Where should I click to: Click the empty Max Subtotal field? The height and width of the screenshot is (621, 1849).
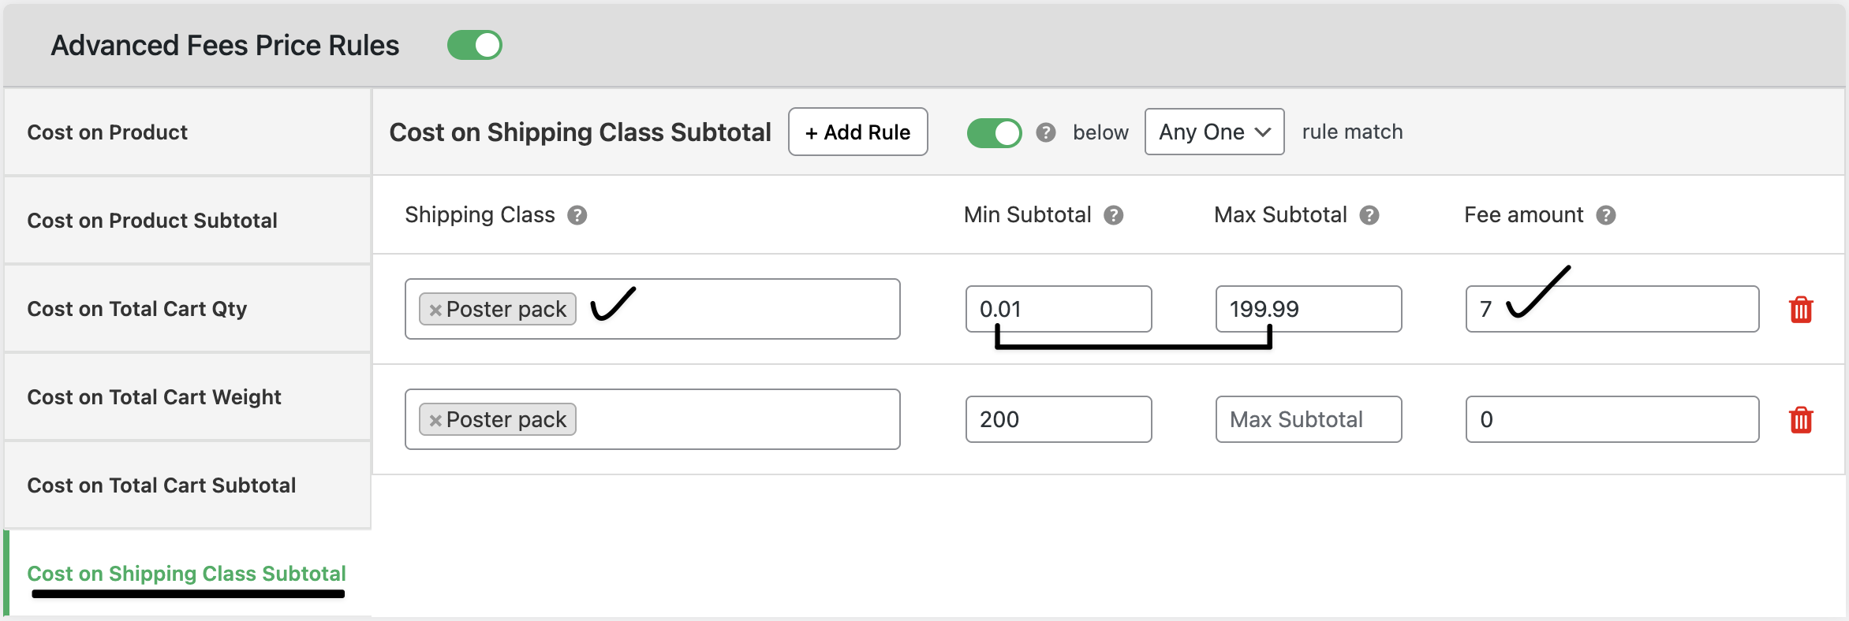(x=1308, y=419)
